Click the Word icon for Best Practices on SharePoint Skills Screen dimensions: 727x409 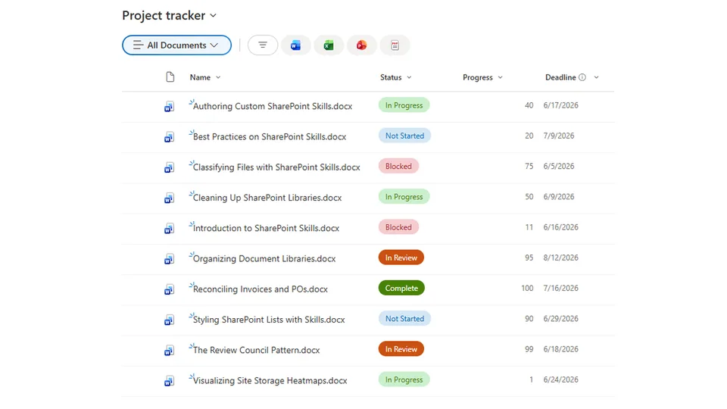tap(169, 137)
